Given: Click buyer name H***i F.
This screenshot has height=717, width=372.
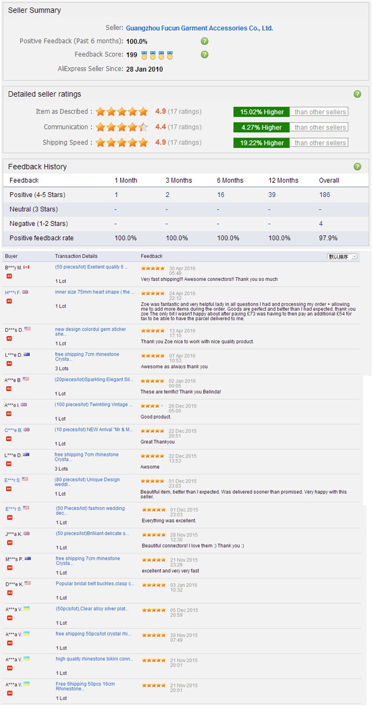Looking at the screenshot, I should [x=13, y=292].
